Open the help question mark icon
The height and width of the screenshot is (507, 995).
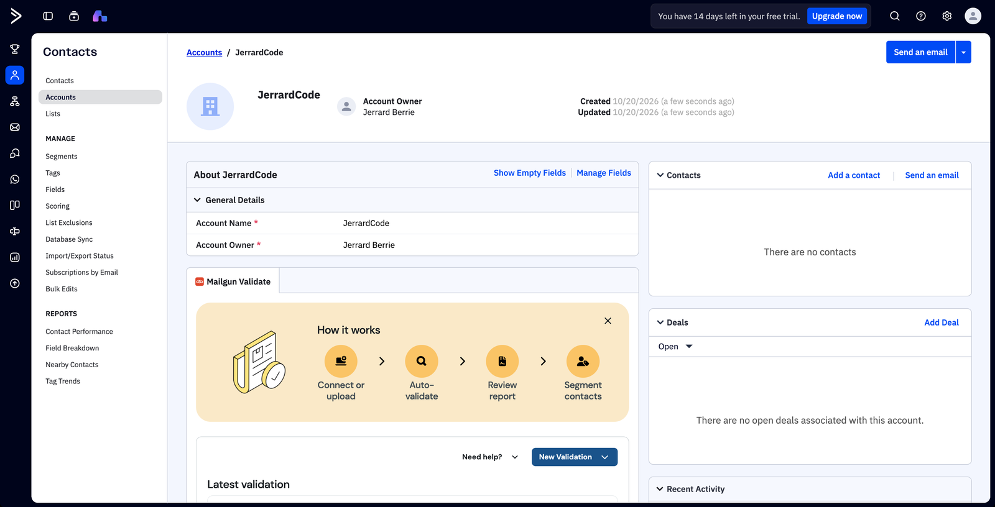pos(921,16)
